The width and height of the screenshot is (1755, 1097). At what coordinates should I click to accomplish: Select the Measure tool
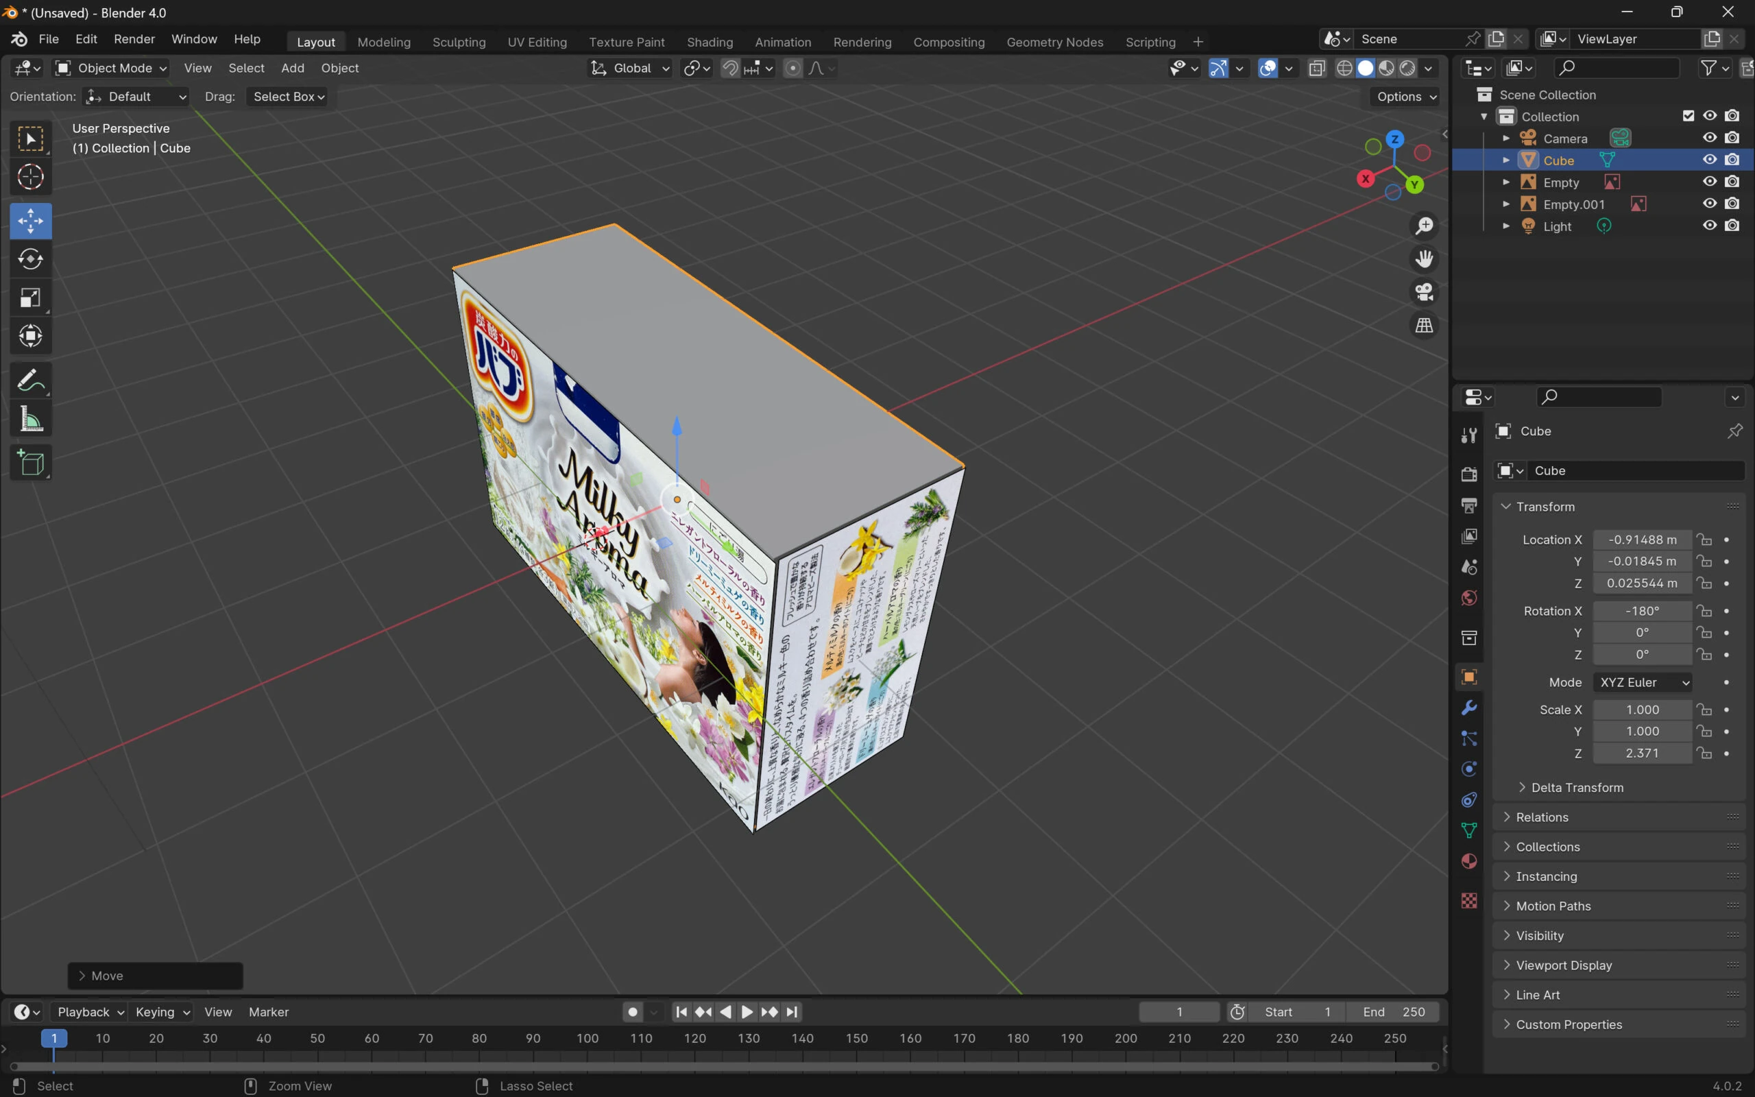point(30,420)
